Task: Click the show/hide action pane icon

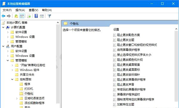Action: pyautogui.click(x=42, y=16)
